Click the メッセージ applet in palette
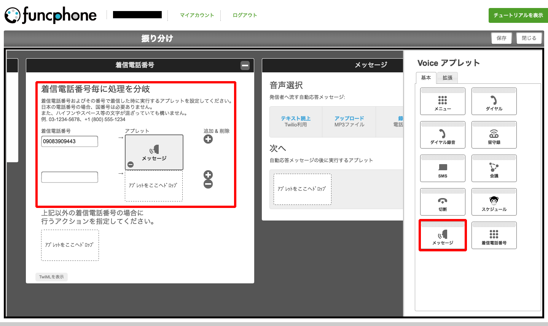This screenshot has width=548, height=326. [443, 236]
